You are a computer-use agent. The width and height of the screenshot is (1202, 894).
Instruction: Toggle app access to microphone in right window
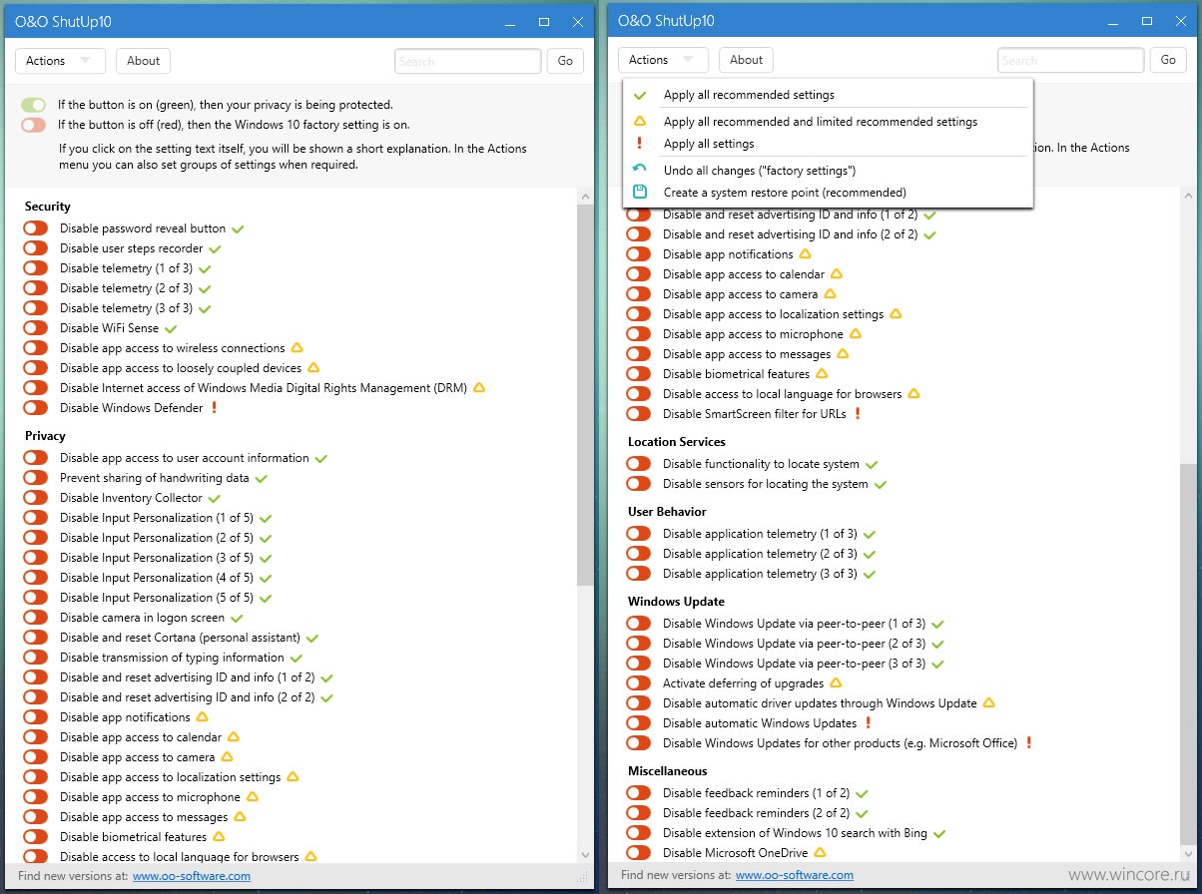pos(639,334)
